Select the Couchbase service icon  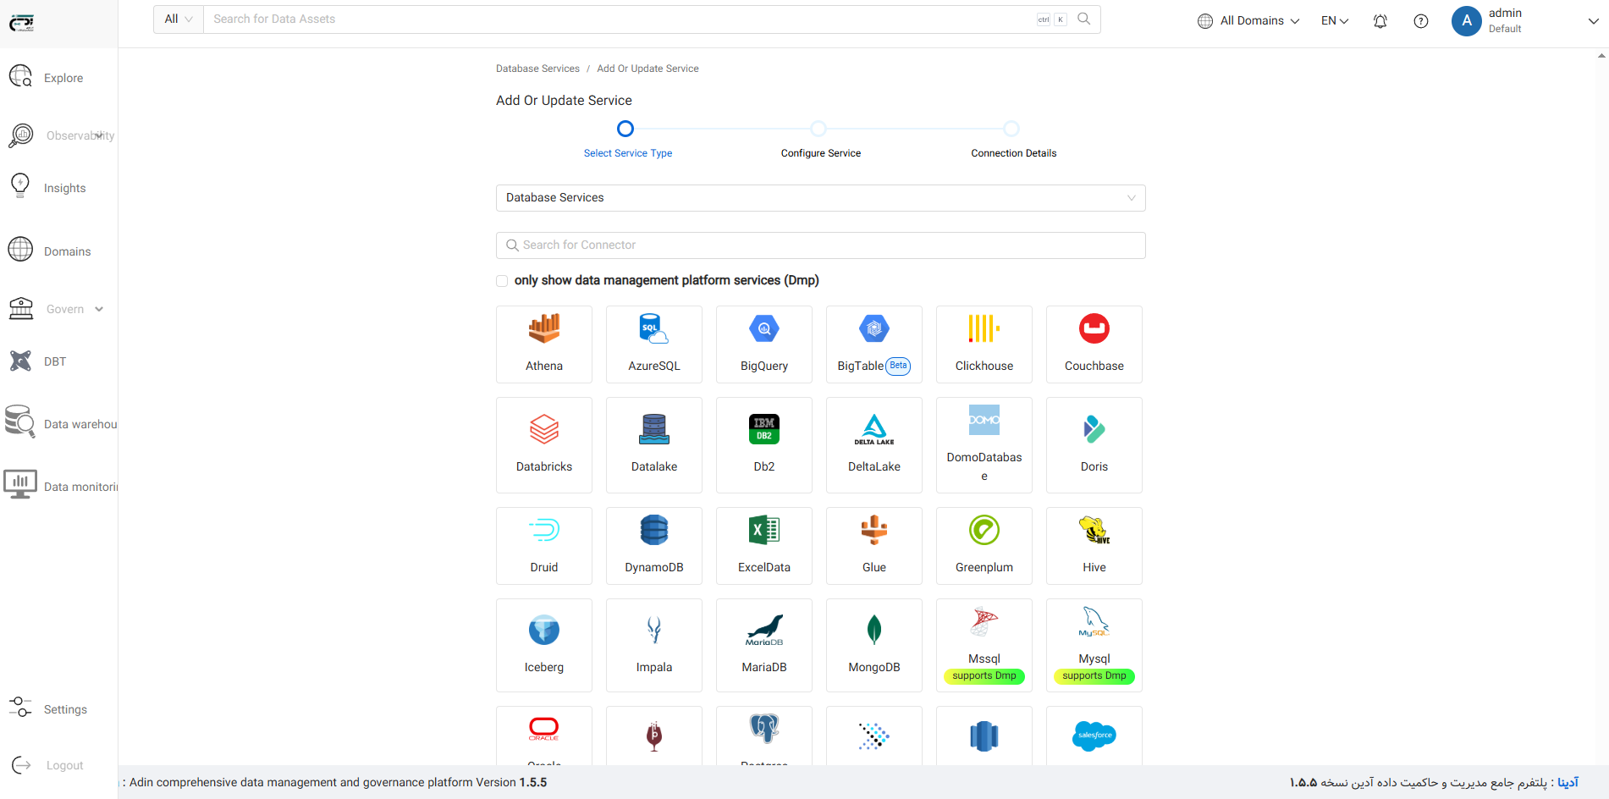1094,329
